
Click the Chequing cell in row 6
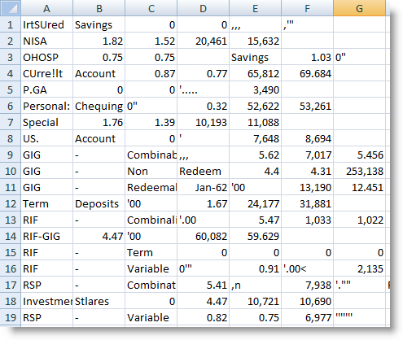click(99, 106)
